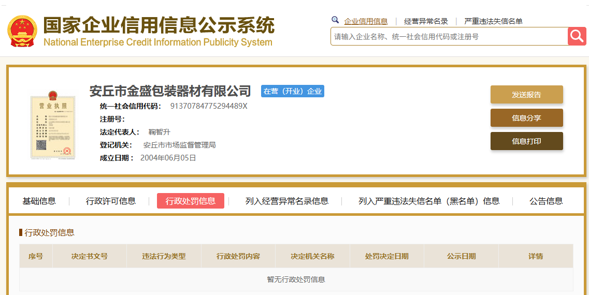The image size is (589, 295).
Task: Select the 严重违法失信名单 search category
Action: pos(493,21)
